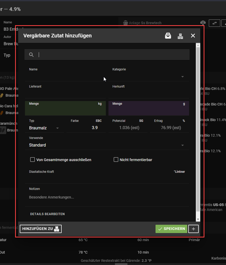The image size is (226, 265).
Task: Click the plus button beside Speichern
Action: [193, 229]
